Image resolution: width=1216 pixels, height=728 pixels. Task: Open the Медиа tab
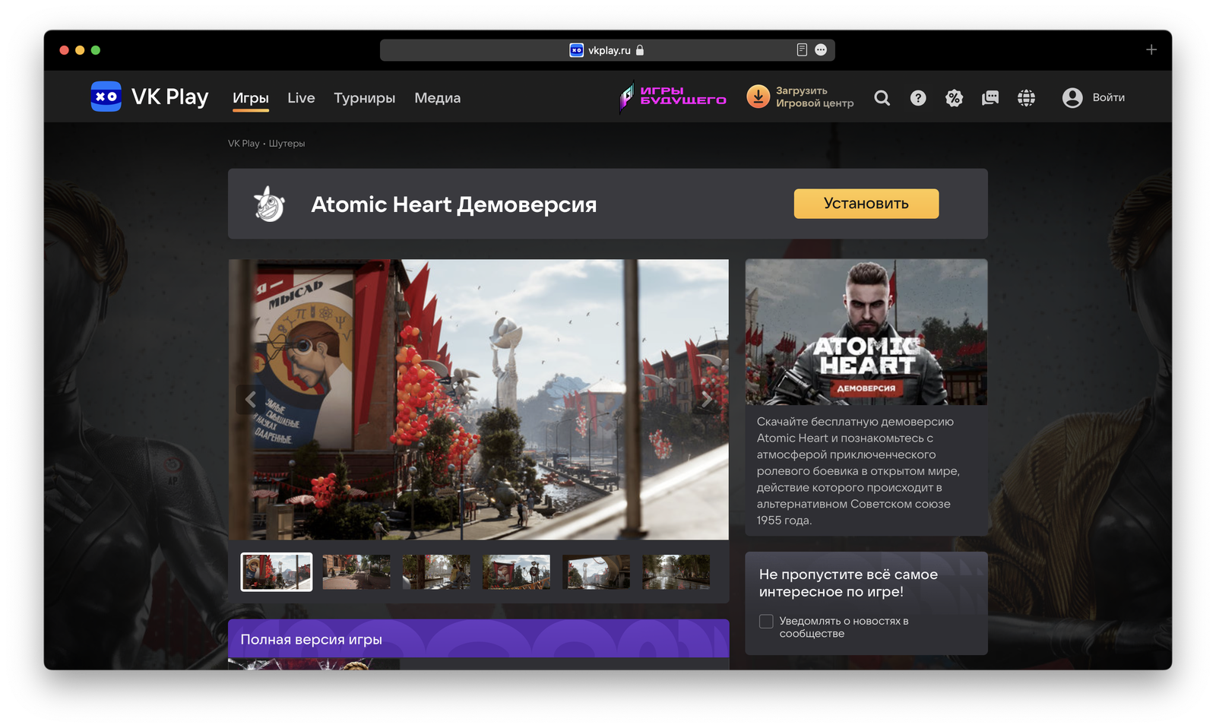[438, 97]
